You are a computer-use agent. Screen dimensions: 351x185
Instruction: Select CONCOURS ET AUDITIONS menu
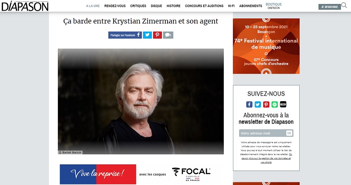click(204, 6)
